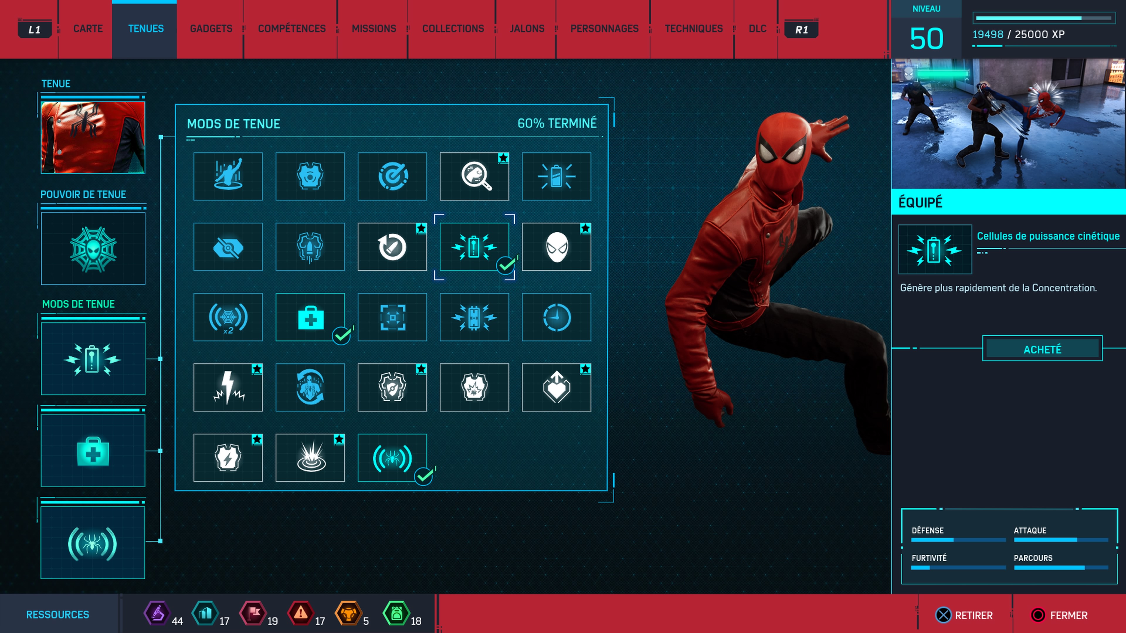1126x633 pixels.
Task: Click the DÉFENSE stat bar
Action: coord(958,540)
